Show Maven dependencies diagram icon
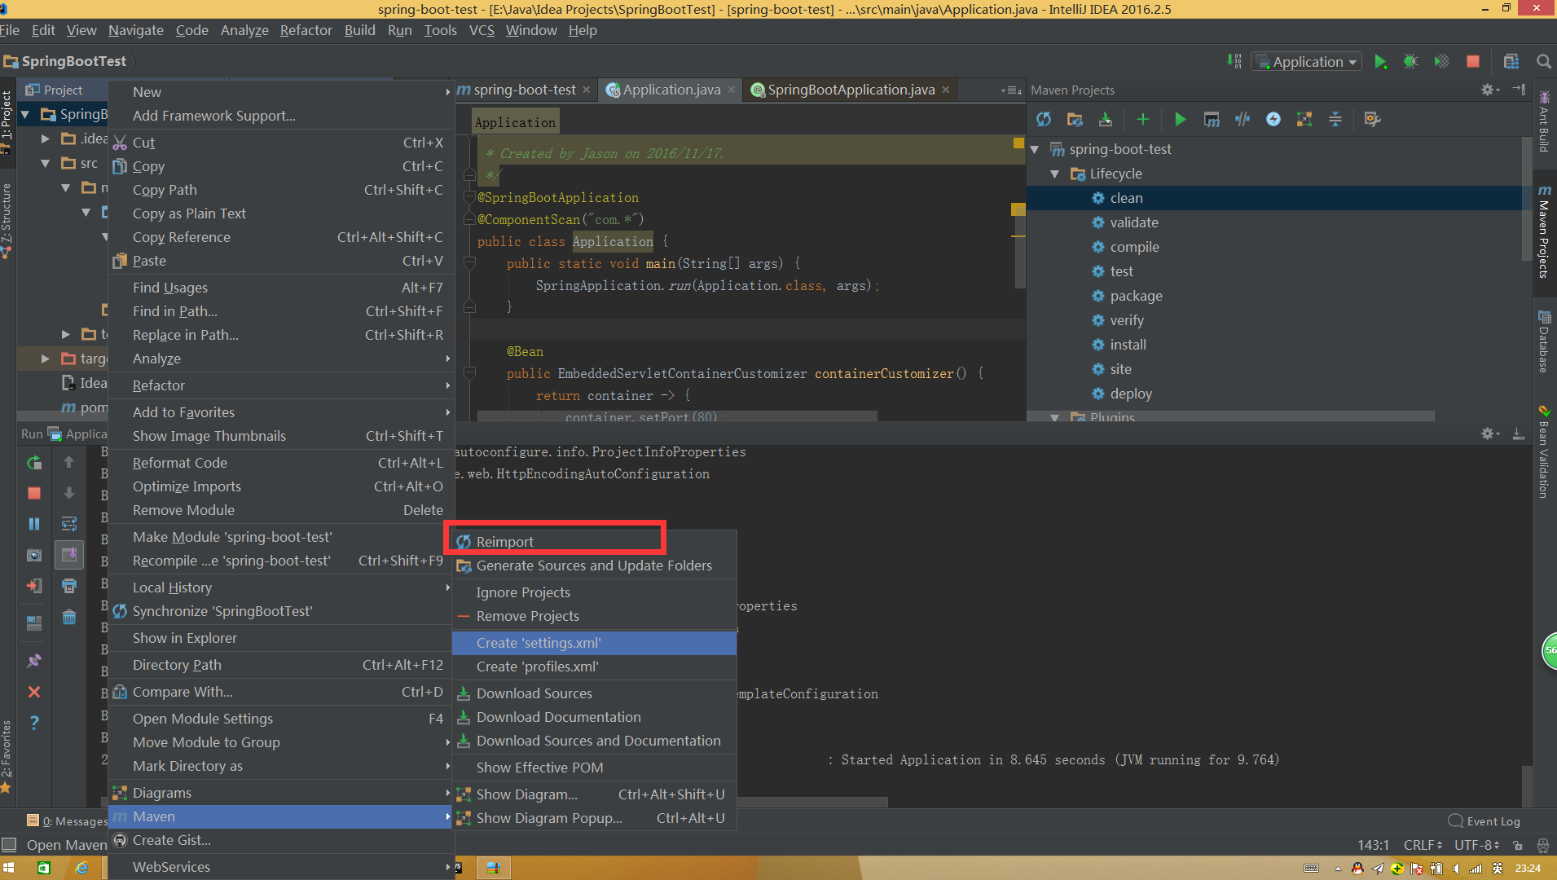 pyautogui.click(x=1304, y=120)
